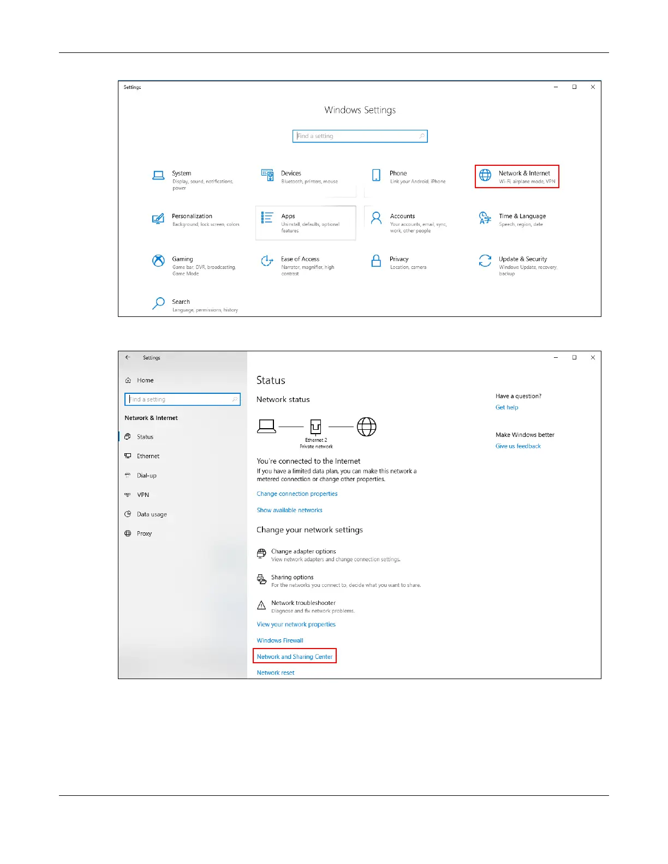The width and height of the screenshot is (668, 864).
Task: Open Change adapter options entry
Action: click(x=329, y=555)
